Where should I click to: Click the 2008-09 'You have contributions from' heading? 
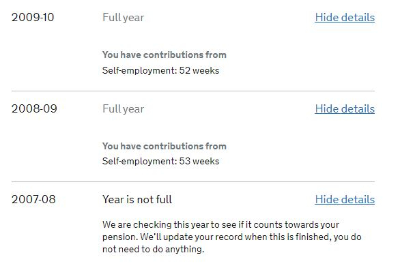click(x=164, y=146)
